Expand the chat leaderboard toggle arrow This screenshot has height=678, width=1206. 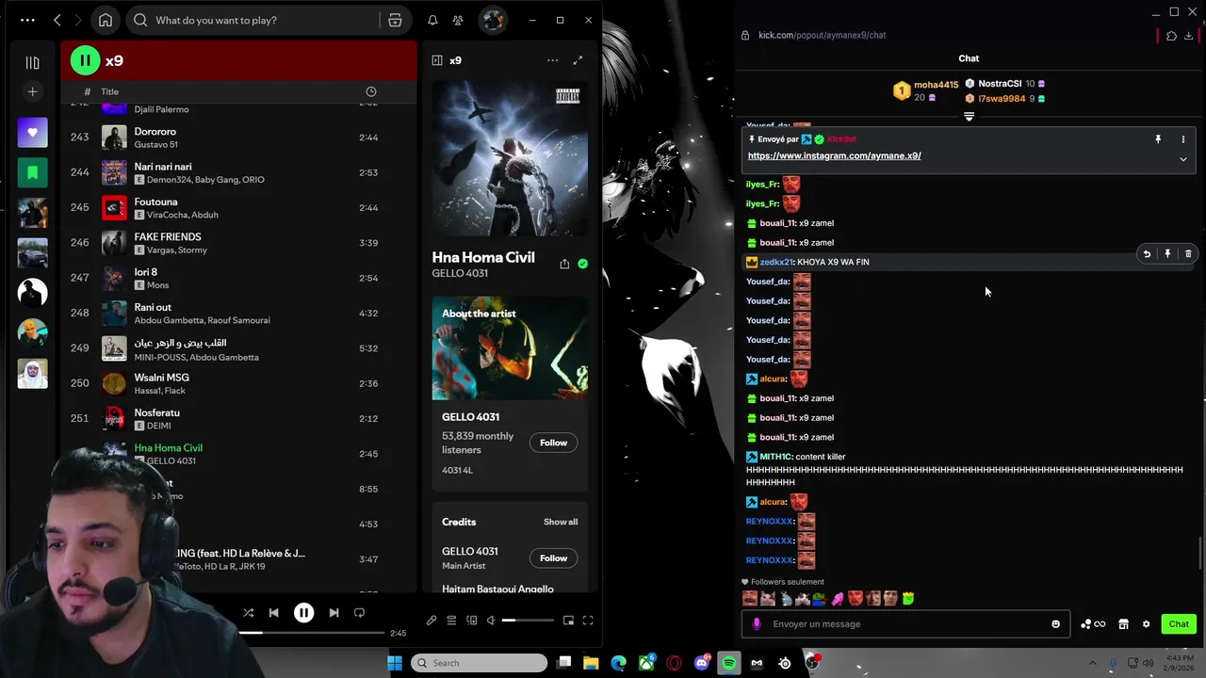pos(969,117)
